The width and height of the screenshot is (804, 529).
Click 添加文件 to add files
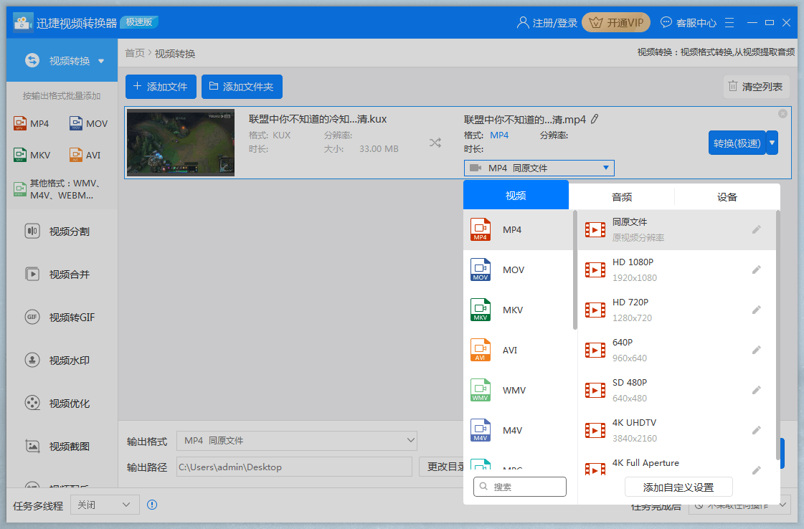tap(161, 86)
